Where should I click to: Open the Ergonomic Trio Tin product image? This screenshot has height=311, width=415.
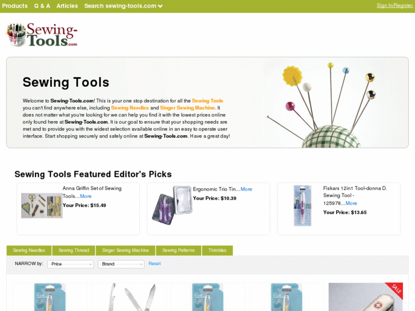[172, 205]
